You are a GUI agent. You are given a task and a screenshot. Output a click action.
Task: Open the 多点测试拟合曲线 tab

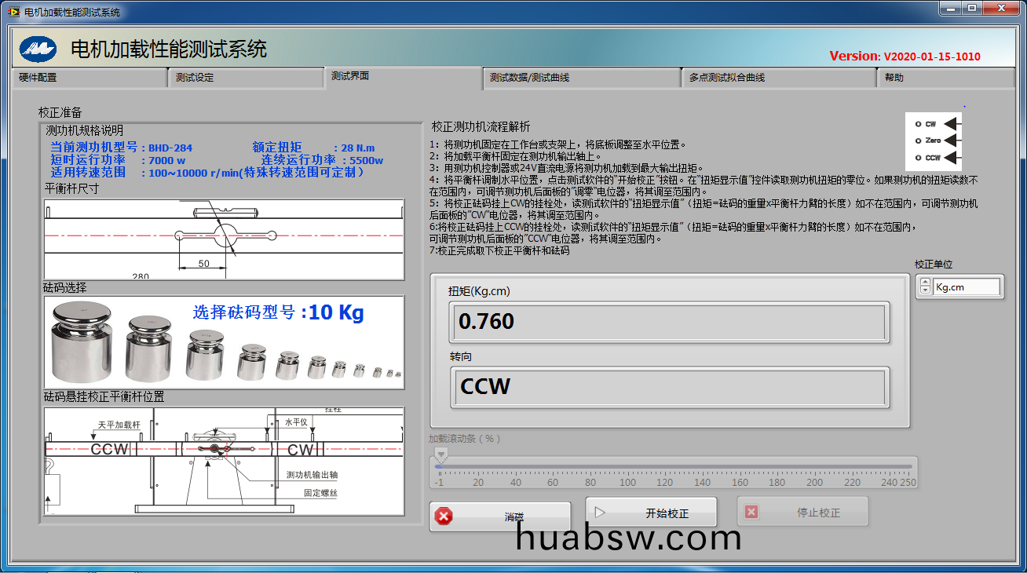(777, 78)
